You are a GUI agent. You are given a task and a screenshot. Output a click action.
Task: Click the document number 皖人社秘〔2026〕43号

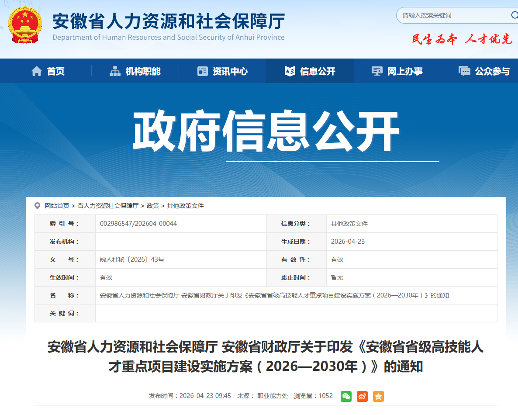132,259
